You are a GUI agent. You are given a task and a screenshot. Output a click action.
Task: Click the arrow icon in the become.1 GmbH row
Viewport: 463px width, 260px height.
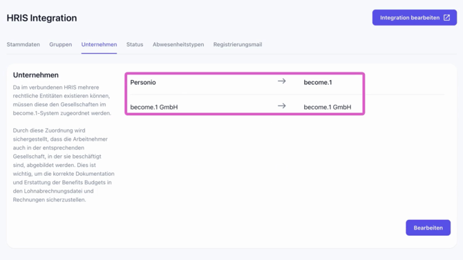[282, 106]
